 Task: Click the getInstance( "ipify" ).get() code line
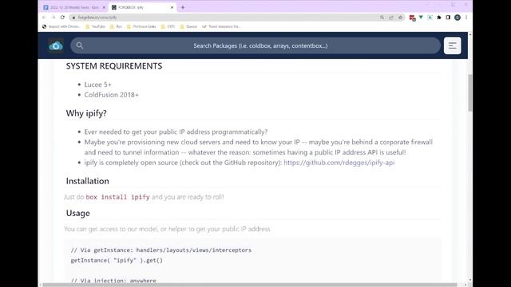(x=117, y=261)
